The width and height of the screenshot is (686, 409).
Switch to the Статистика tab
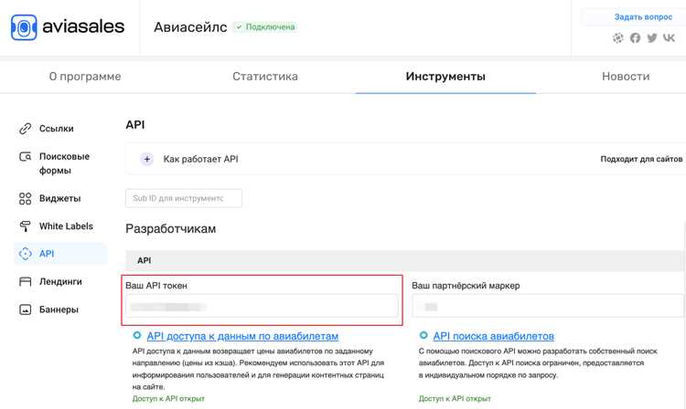(x=265, y=77)
